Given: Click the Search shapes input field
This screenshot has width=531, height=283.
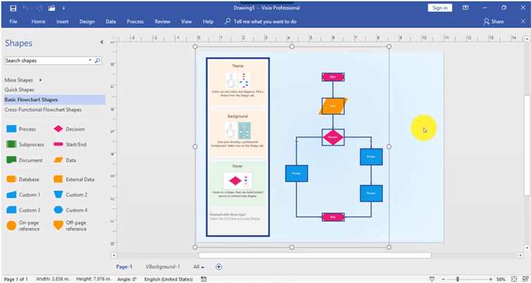Looking at the screenshot, I should coord(46,61).
